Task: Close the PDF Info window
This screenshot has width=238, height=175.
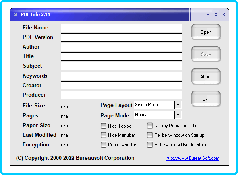Action: 224,14
